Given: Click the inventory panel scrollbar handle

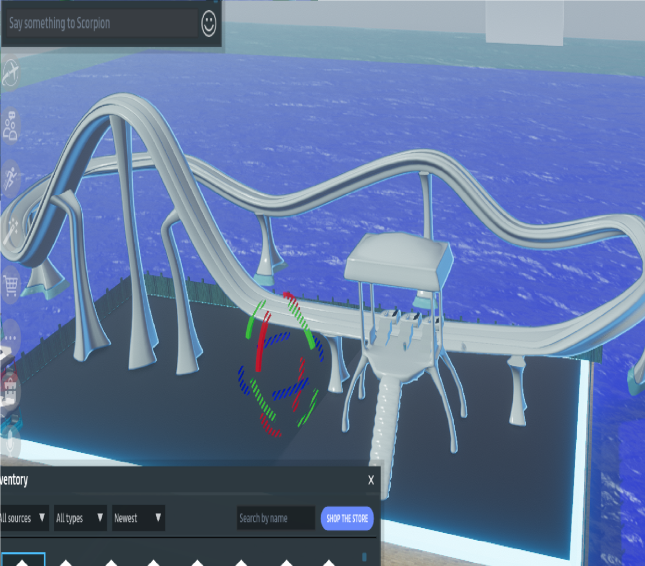Looking at the screenshot, I should 364,557.
